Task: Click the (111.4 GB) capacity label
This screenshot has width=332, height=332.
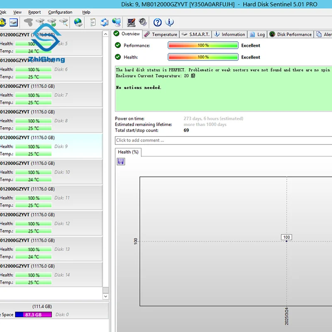Action: pyautogui.click(x=42, y=306)
